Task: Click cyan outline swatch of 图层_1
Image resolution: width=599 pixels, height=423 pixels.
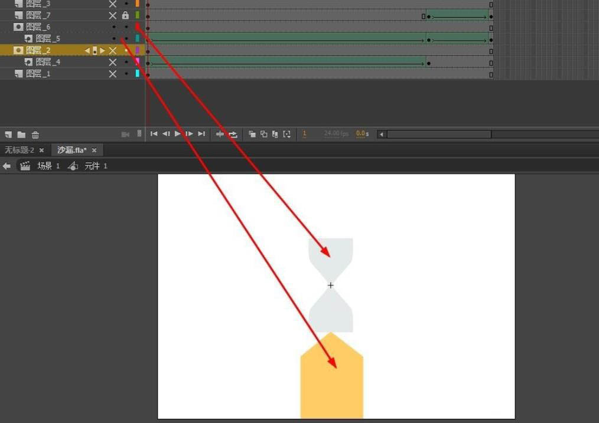Action: [137, 74]
